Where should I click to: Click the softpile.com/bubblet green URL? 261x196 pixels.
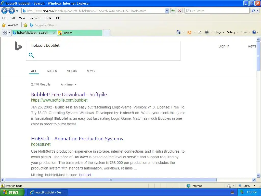[x=59, y=100]
